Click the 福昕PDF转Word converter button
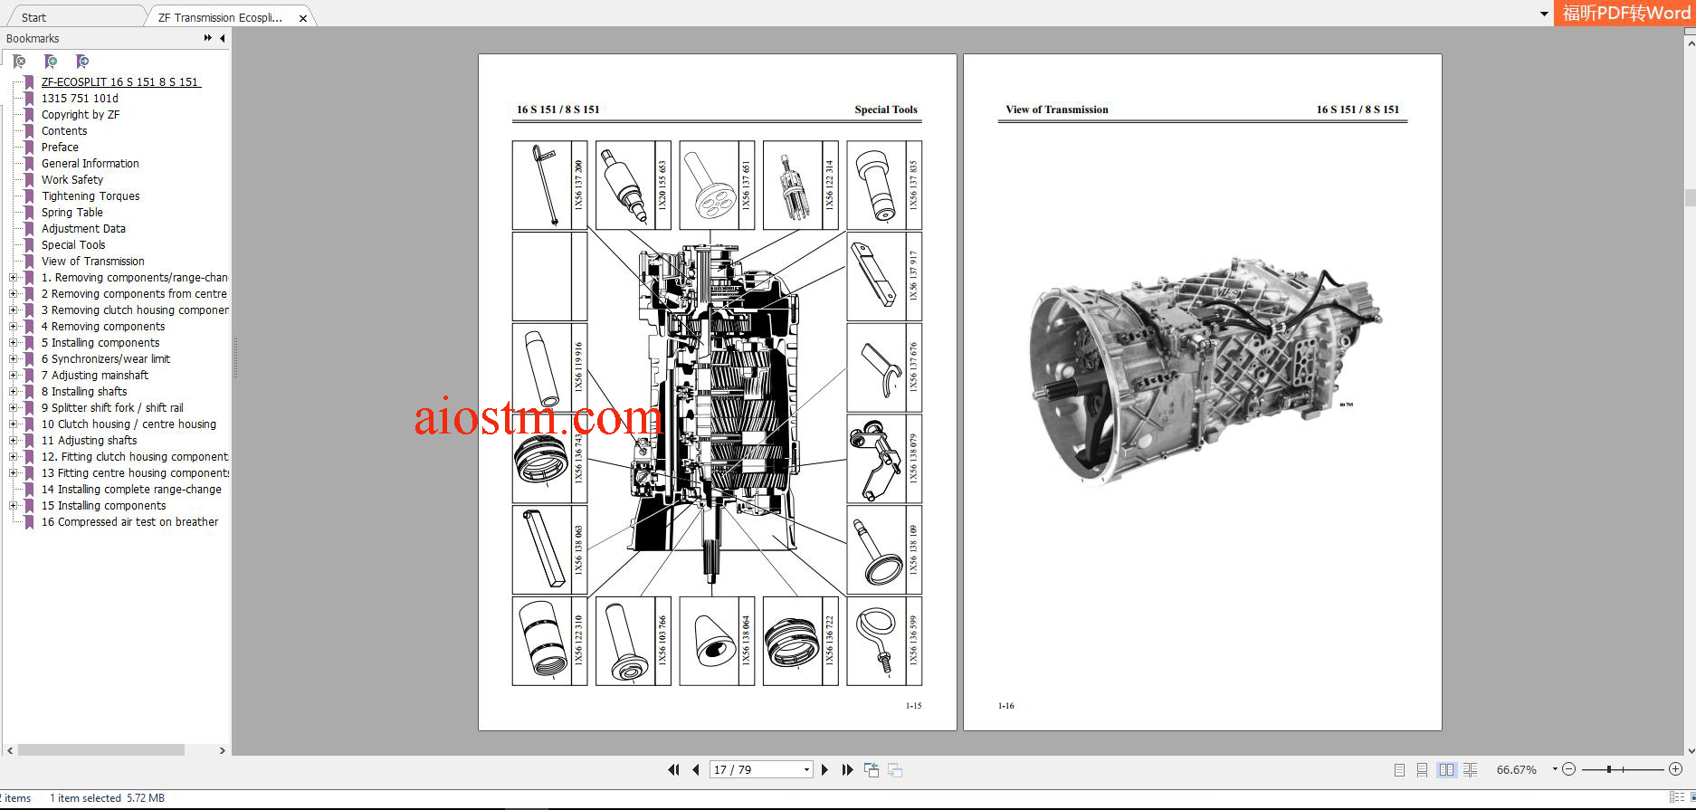Screen dimensions: 1696x810 point(1625,13)
